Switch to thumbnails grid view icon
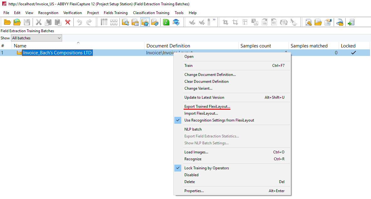 click(x=114, y=22)
